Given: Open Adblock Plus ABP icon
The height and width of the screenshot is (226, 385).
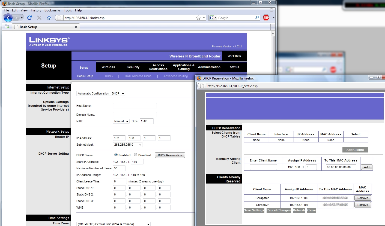Looking at the screenshot, I should point(266,18).
